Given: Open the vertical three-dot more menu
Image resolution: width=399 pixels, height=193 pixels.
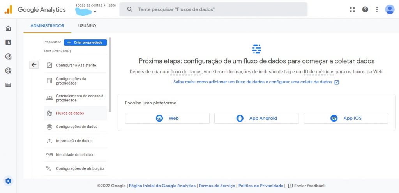Looking at the screenshot, I should click(377, 10).
